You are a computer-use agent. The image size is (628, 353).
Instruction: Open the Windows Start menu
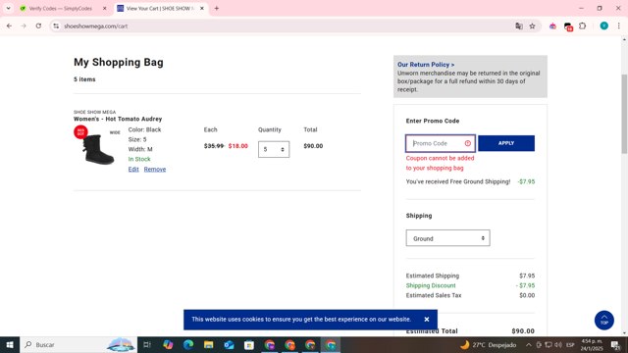pos(10,344)
